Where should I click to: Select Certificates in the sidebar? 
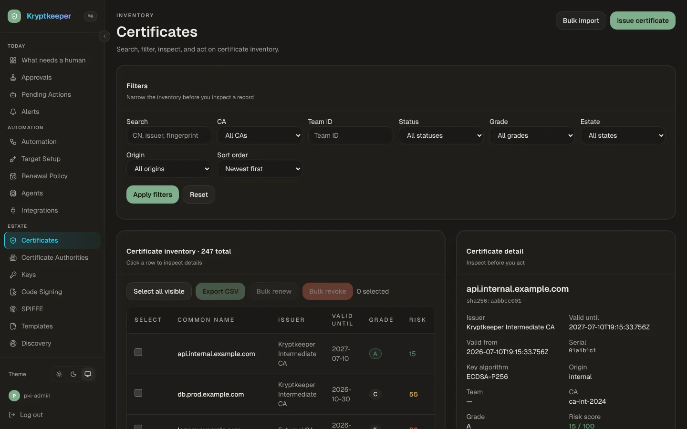tap(52, 241)
